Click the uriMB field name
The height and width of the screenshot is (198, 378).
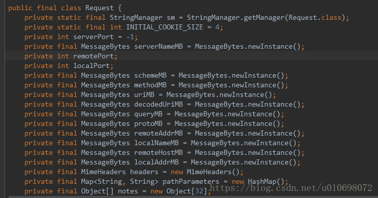pos(144,94)
